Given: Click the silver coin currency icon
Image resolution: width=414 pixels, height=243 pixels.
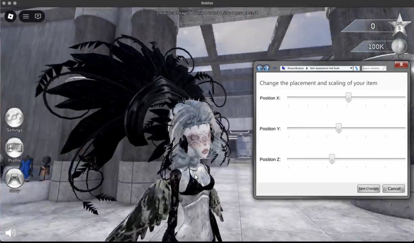Looking at the screenshot, I should pos(399,46).
